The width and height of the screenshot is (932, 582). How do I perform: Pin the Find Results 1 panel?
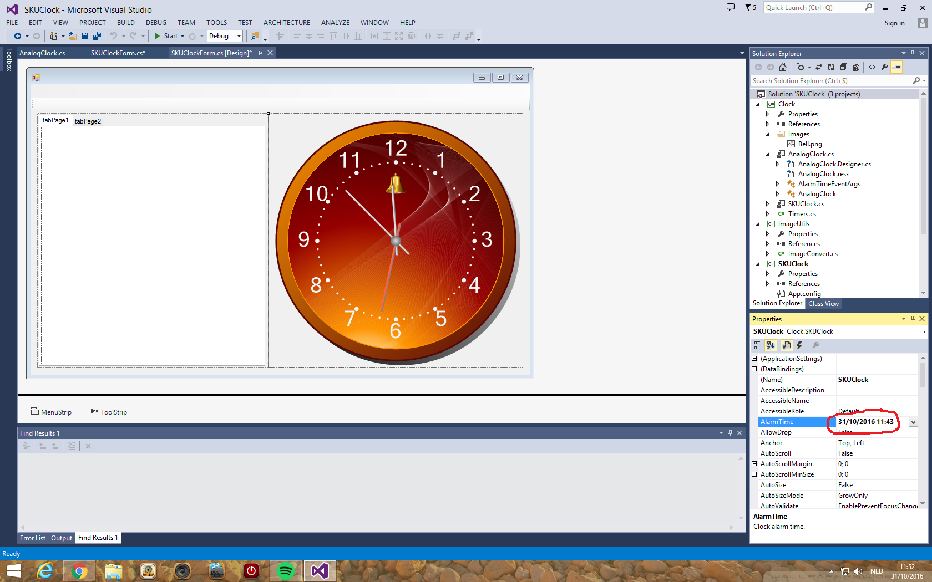[730, 433]
